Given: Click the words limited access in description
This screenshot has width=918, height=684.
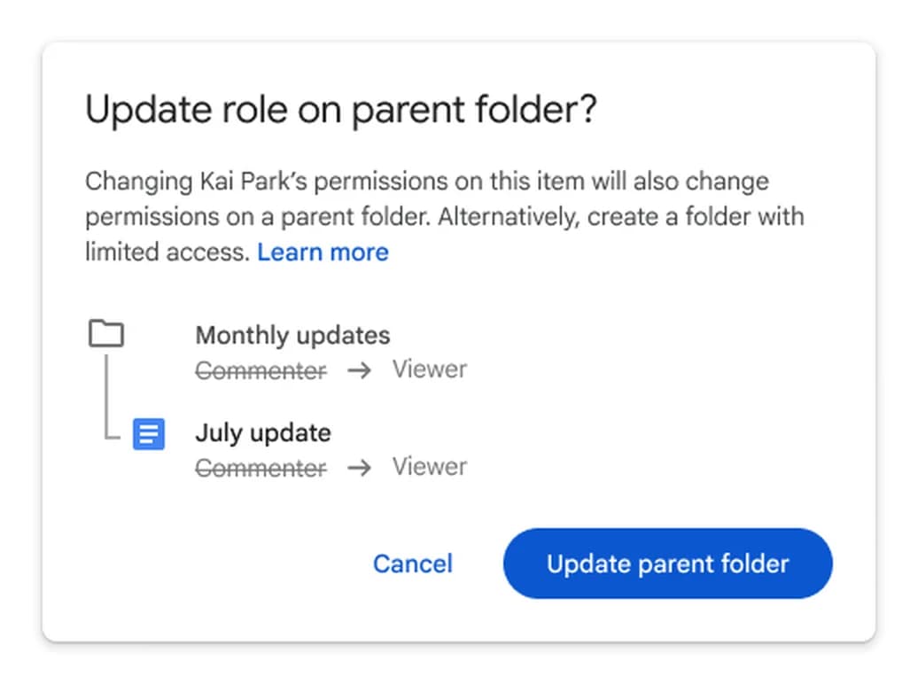Looking at the screenshot, I should pos(167,253).
